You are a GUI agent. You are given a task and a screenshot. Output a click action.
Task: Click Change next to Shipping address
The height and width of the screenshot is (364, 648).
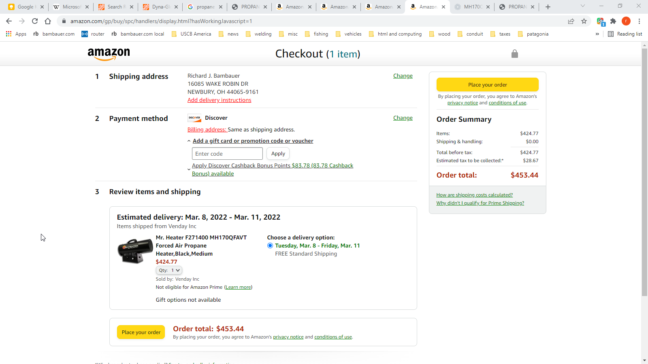(403, 76)
